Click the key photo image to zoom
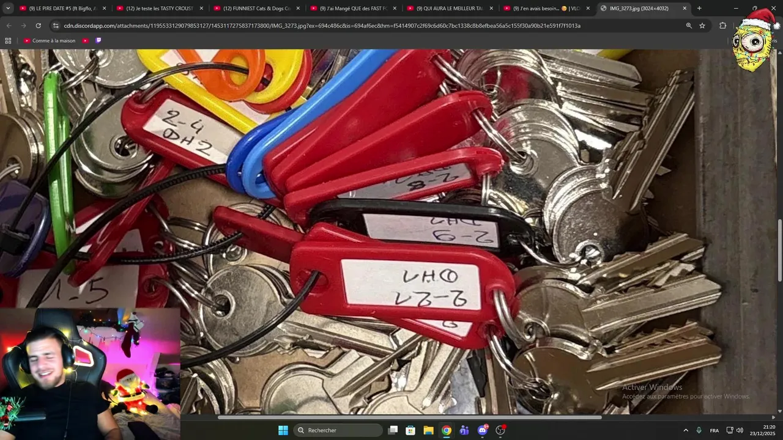Image resolution: width=783 pixels, height=440 pixels. (x=388, y=232)
